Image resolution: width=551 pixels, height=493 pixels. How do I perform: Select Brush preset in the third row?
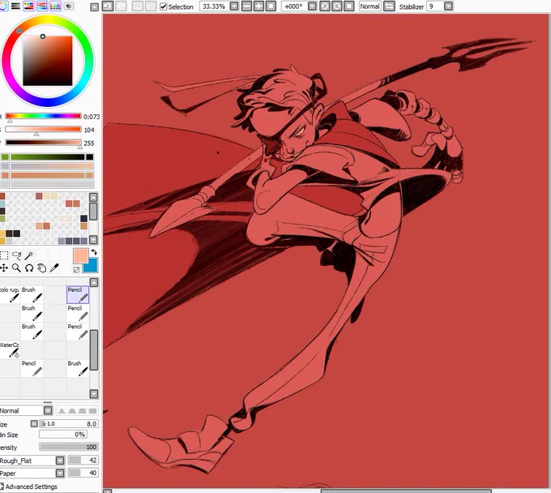32,332
